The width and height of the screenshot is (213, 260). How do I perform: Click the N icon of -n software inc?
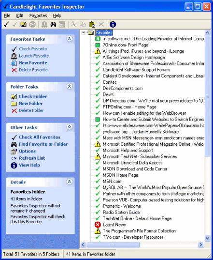pyautogui.click(x=98, y=39)
